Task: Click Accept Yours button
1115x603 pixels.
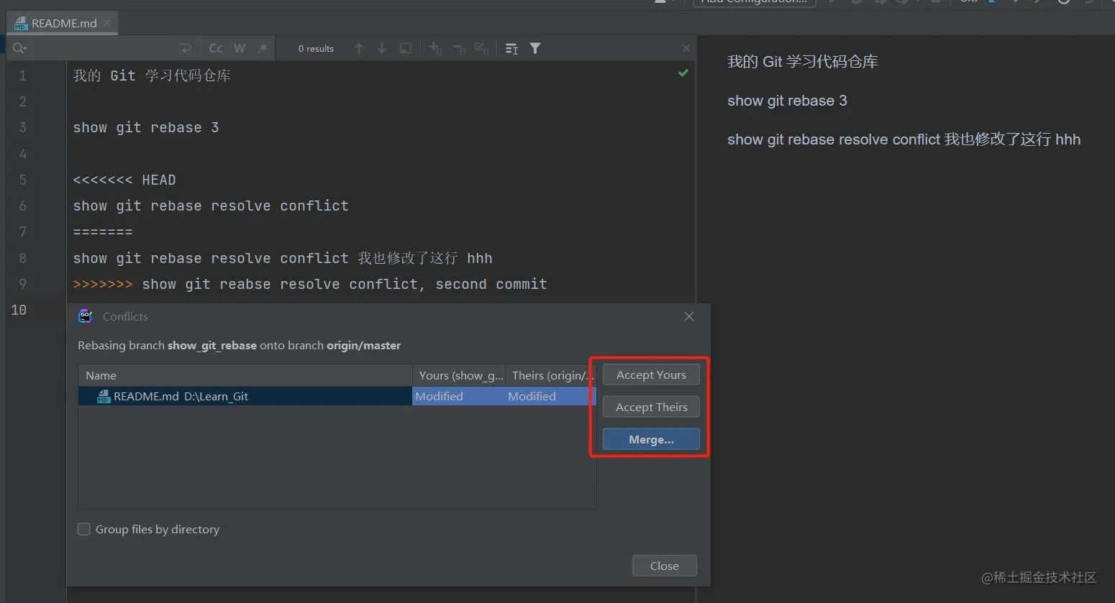Action: 651,374
